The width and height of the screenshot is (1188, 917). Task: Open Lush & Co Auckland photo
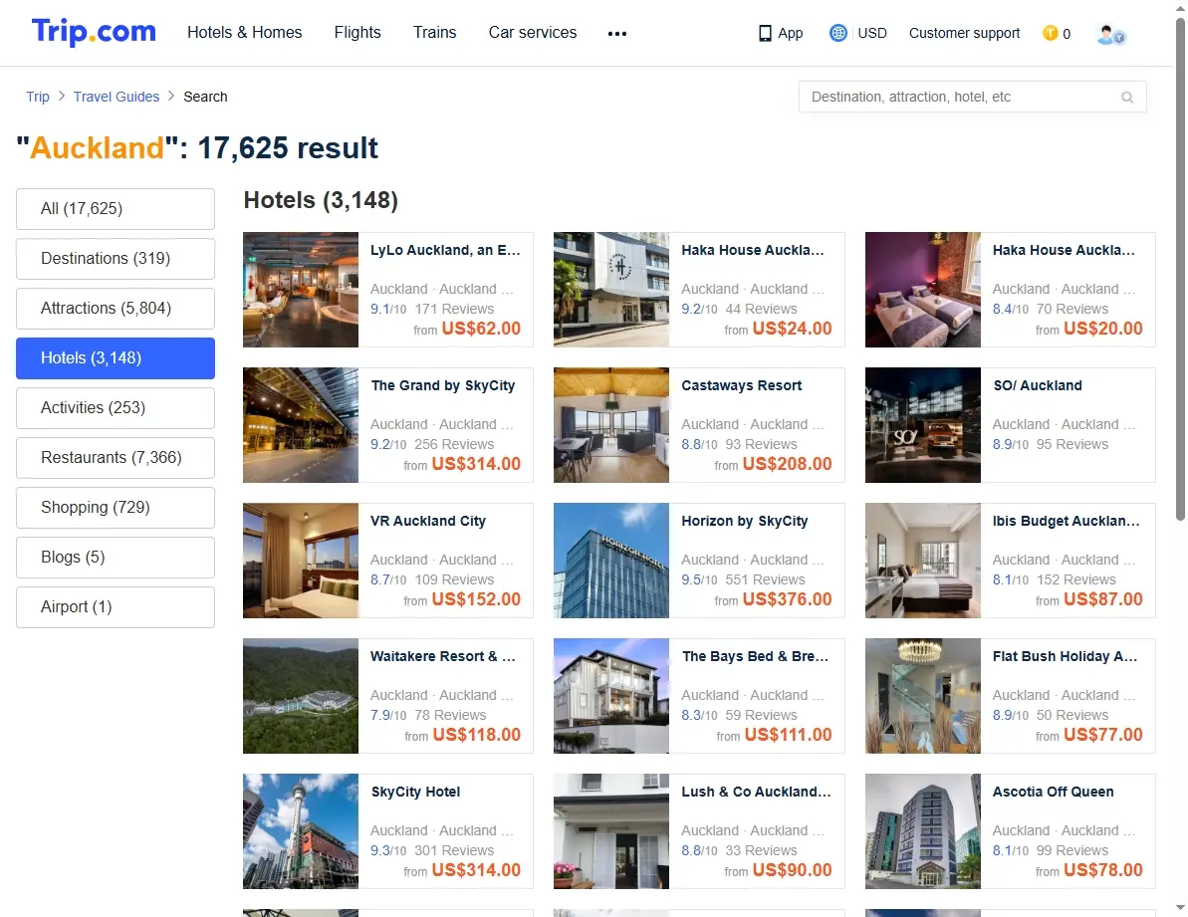(x=611, y=831)
